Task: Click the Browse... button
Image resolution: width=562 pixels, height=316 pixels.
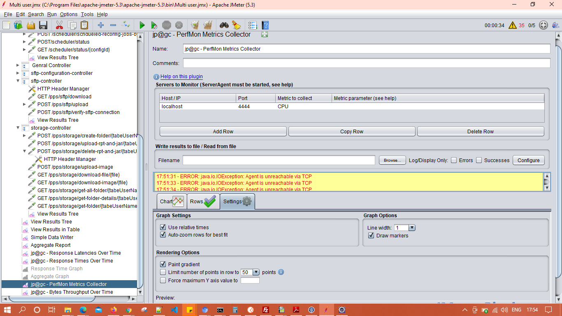Action: click(x=392, y=160)
